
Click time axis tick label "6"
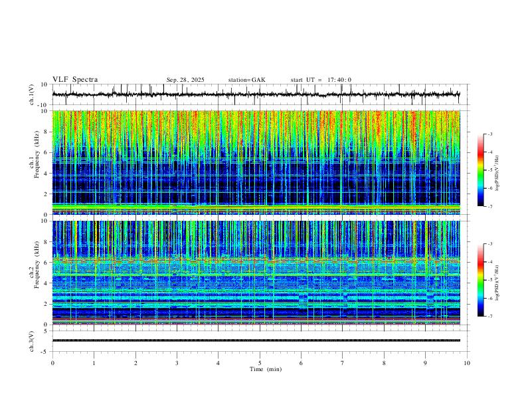[x=301, y=363]
